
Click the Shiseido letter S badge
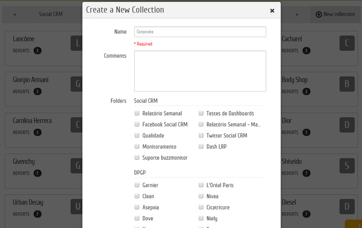coord(347,165)
